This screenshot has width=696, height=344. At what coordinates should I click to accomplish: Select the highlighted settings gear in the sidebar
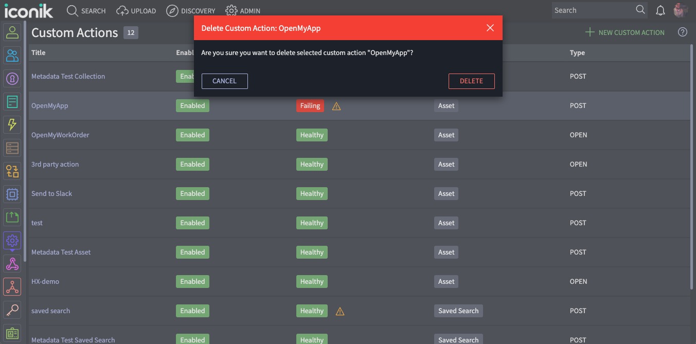(x=12, y=240)
